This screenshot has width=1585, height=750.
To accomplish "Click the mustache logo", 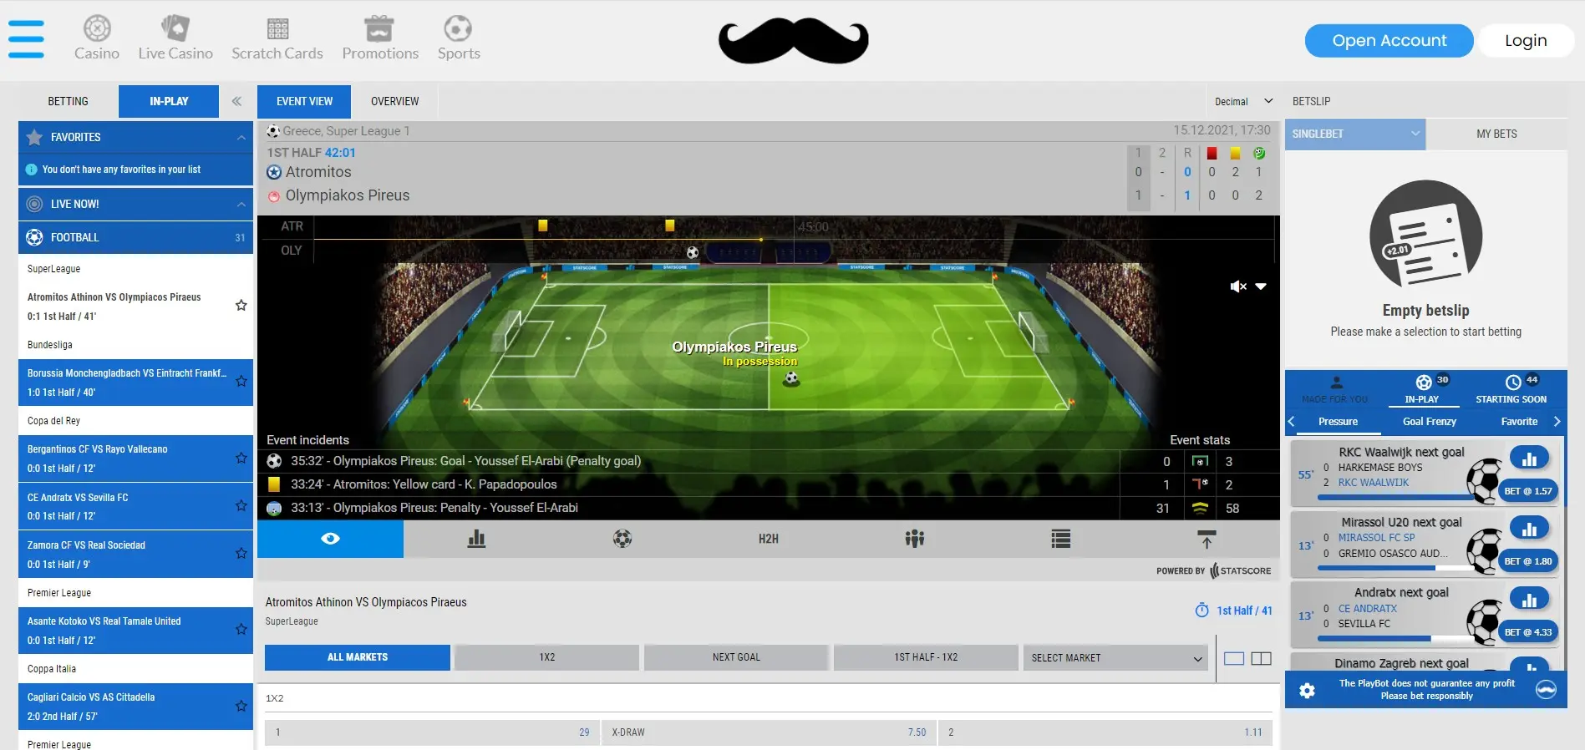I will click(x=793, y=41).
